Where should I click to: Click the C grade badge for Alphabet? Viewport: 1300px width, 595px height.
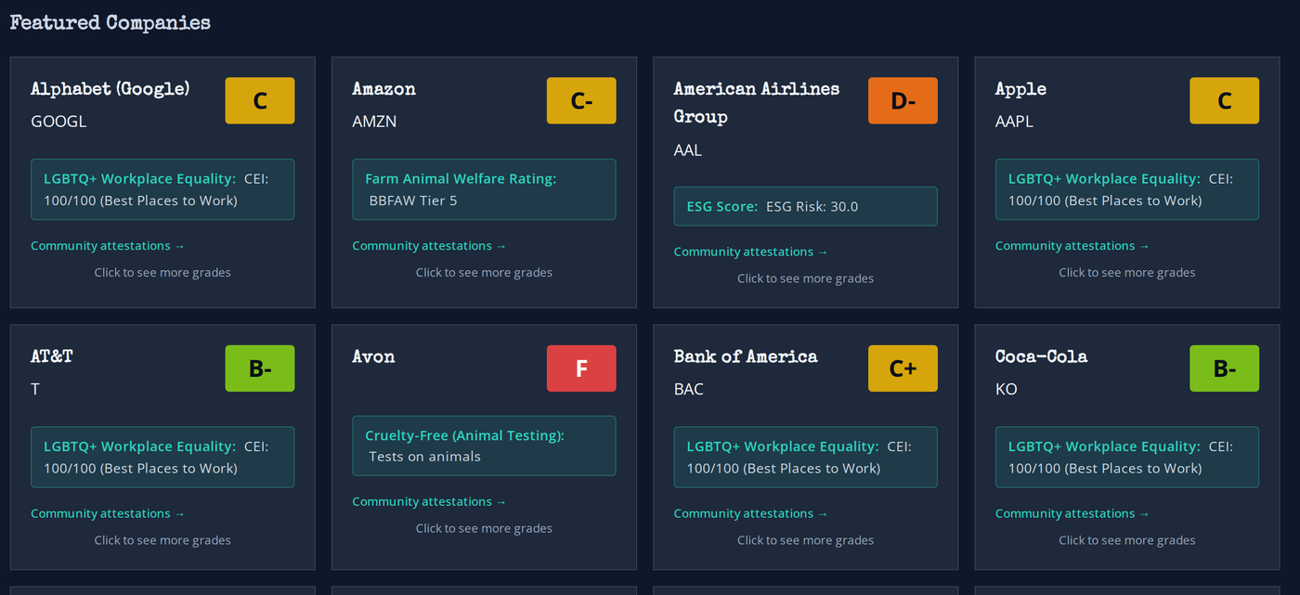260,100
